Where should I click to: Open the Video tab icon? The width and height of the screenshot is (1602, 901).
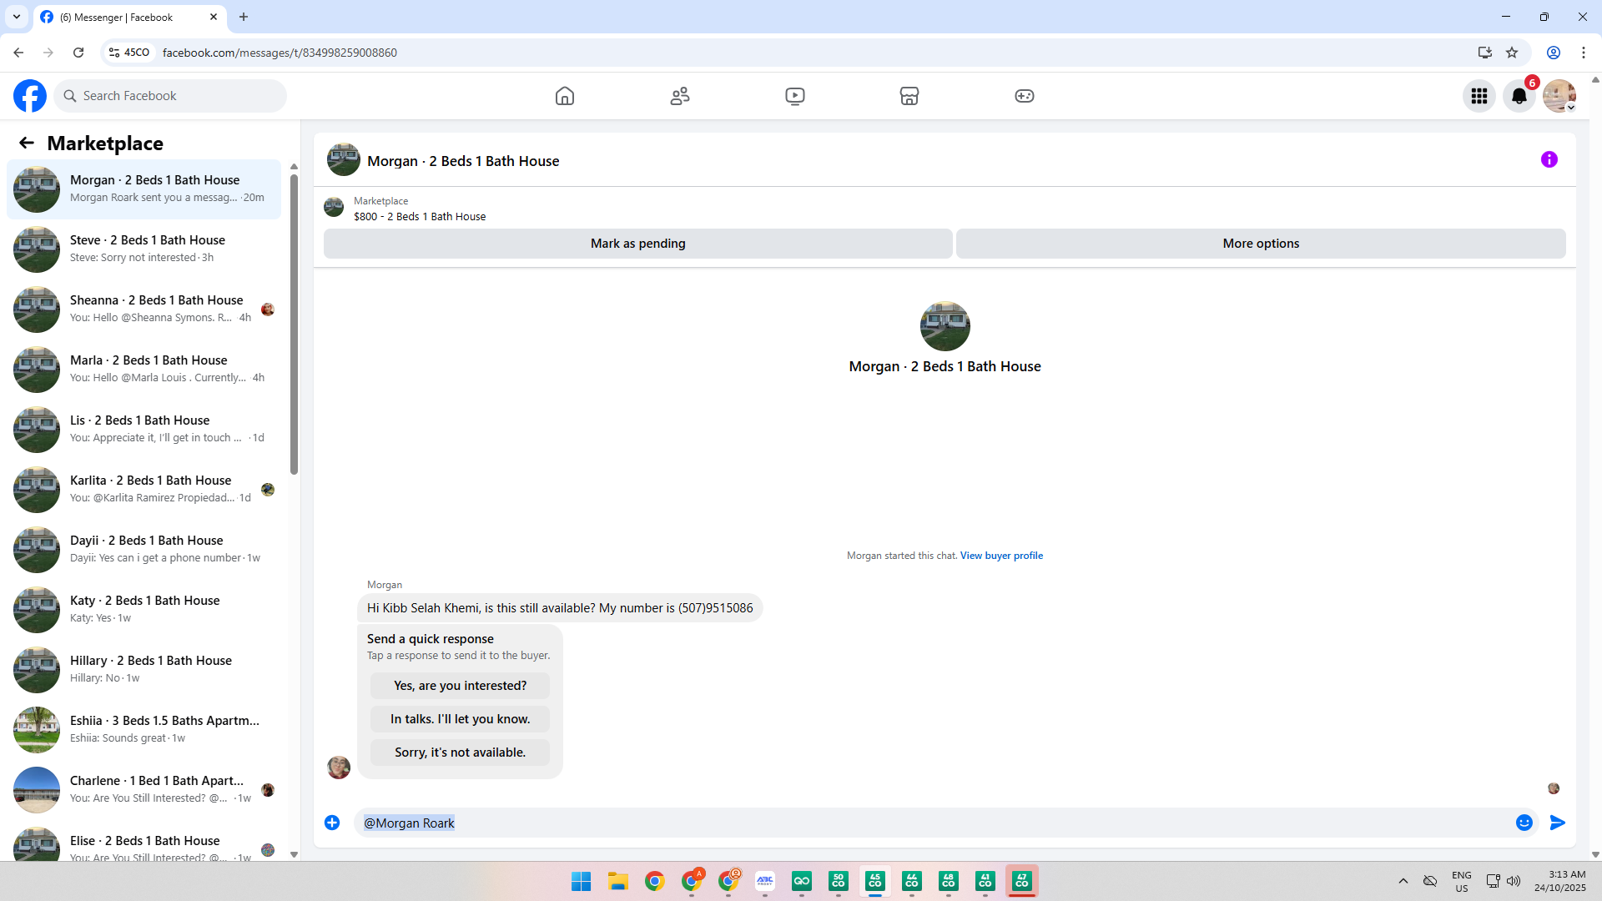click(795, 96)
